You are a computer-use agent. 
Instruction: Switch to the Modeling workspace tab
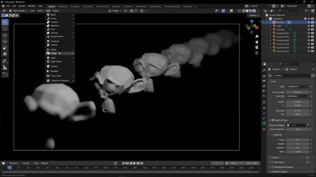[63, 6]
